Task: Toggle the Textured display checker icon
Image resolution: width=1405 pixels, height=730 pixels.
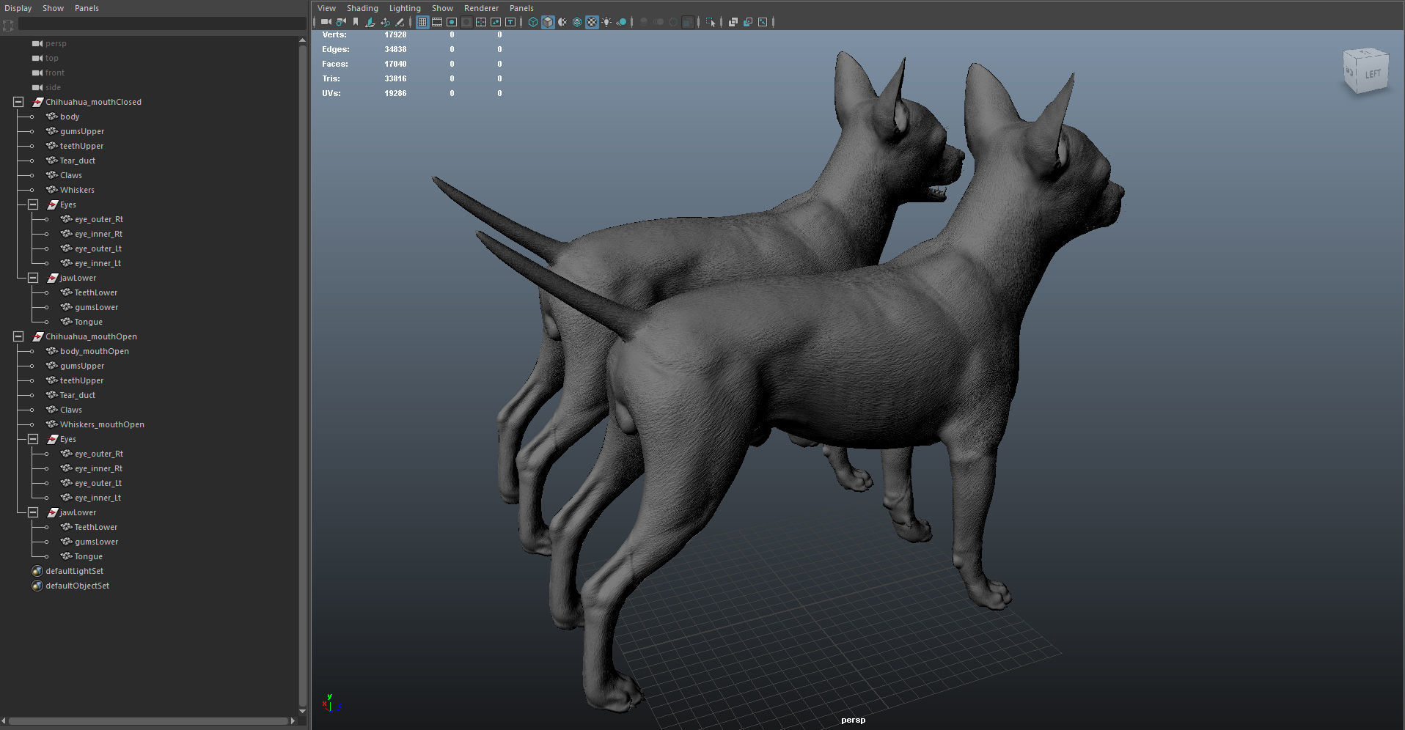Action: (x=592, y=22)
